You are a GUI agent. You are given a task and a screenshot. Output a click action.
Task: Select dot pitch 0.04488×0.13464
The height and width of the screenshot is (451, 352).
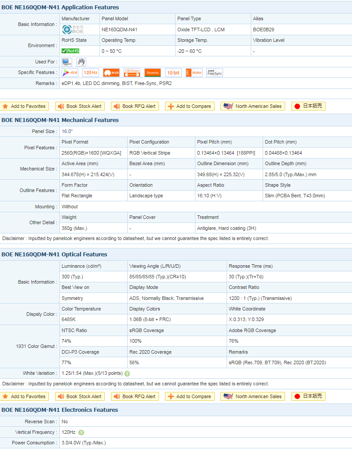pos(283,153)
